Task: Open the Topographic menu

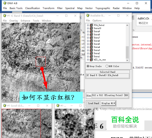Action: [103, 8]
